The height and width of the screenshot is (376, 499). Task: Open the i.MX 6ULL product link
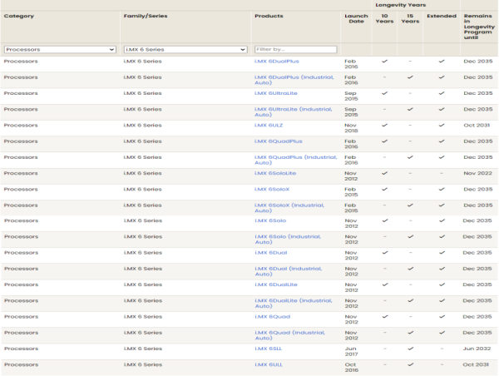(269, 364)
